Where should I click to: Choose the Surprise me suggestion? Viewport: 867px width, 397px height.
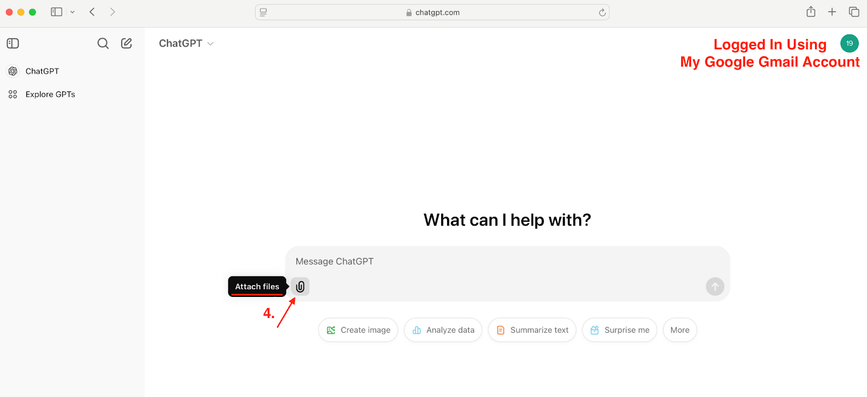tap(619, 330)
